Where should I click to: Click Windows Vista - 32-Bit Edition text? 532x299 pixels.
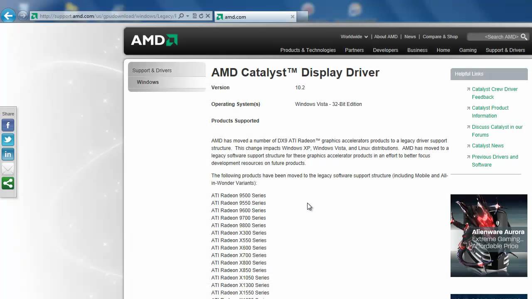328,104
